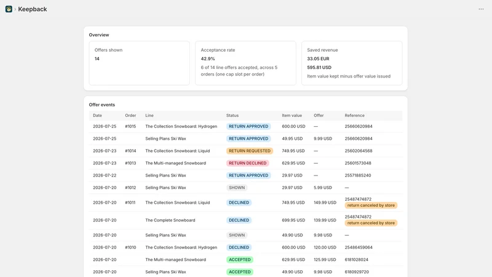Click reference 6181028024
Viewport: 492px width, 277px height.
click(357, 260)
